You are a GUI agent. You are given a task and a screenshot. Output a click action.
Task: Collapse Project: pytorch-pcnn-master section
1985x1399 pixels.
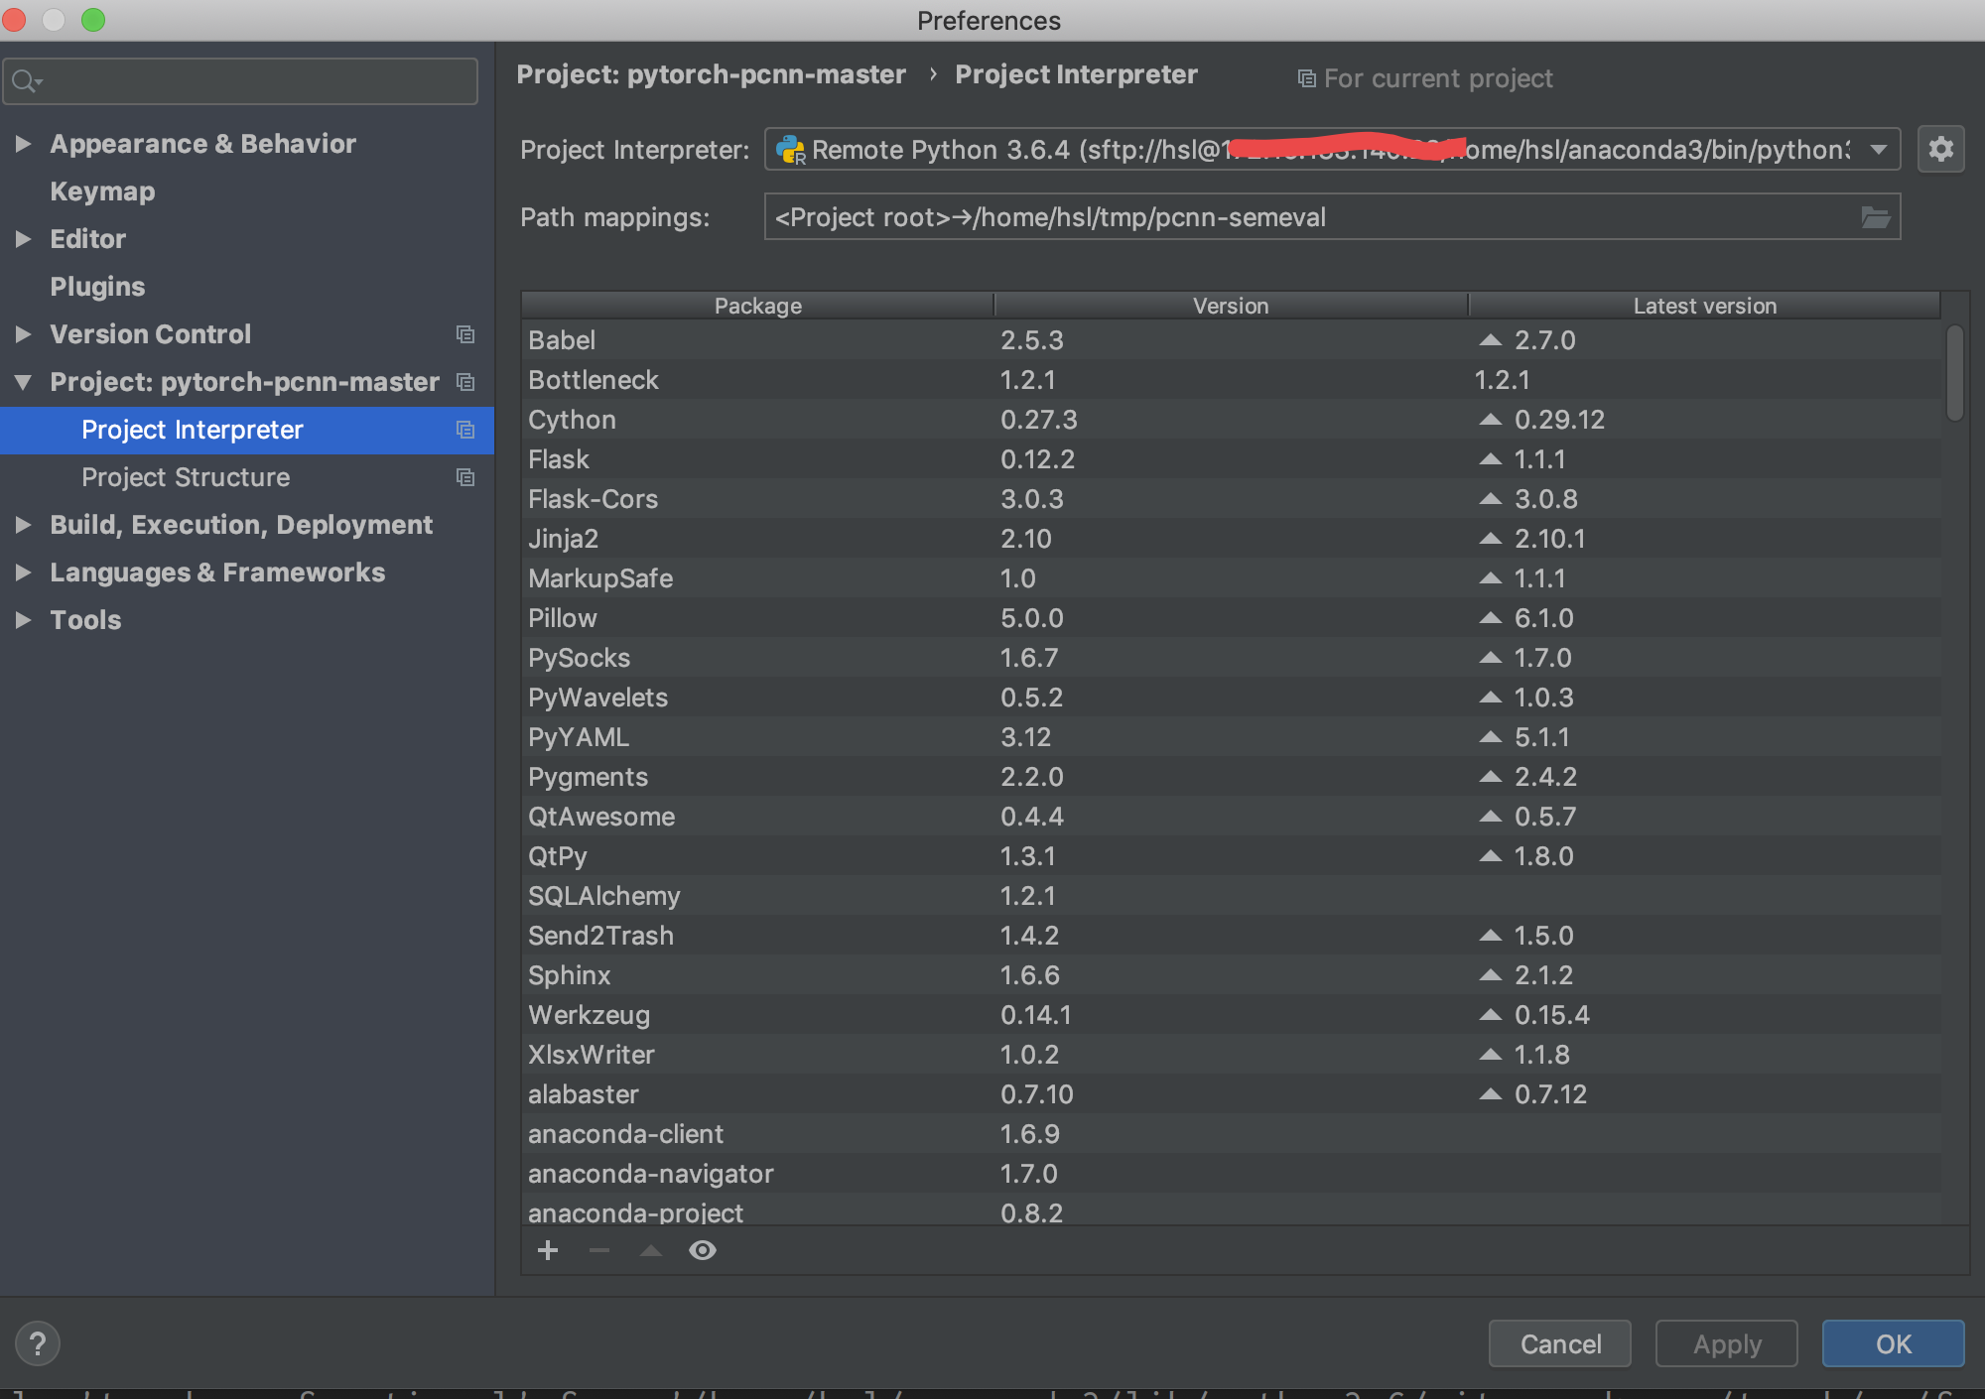click(x=23, y=382)
